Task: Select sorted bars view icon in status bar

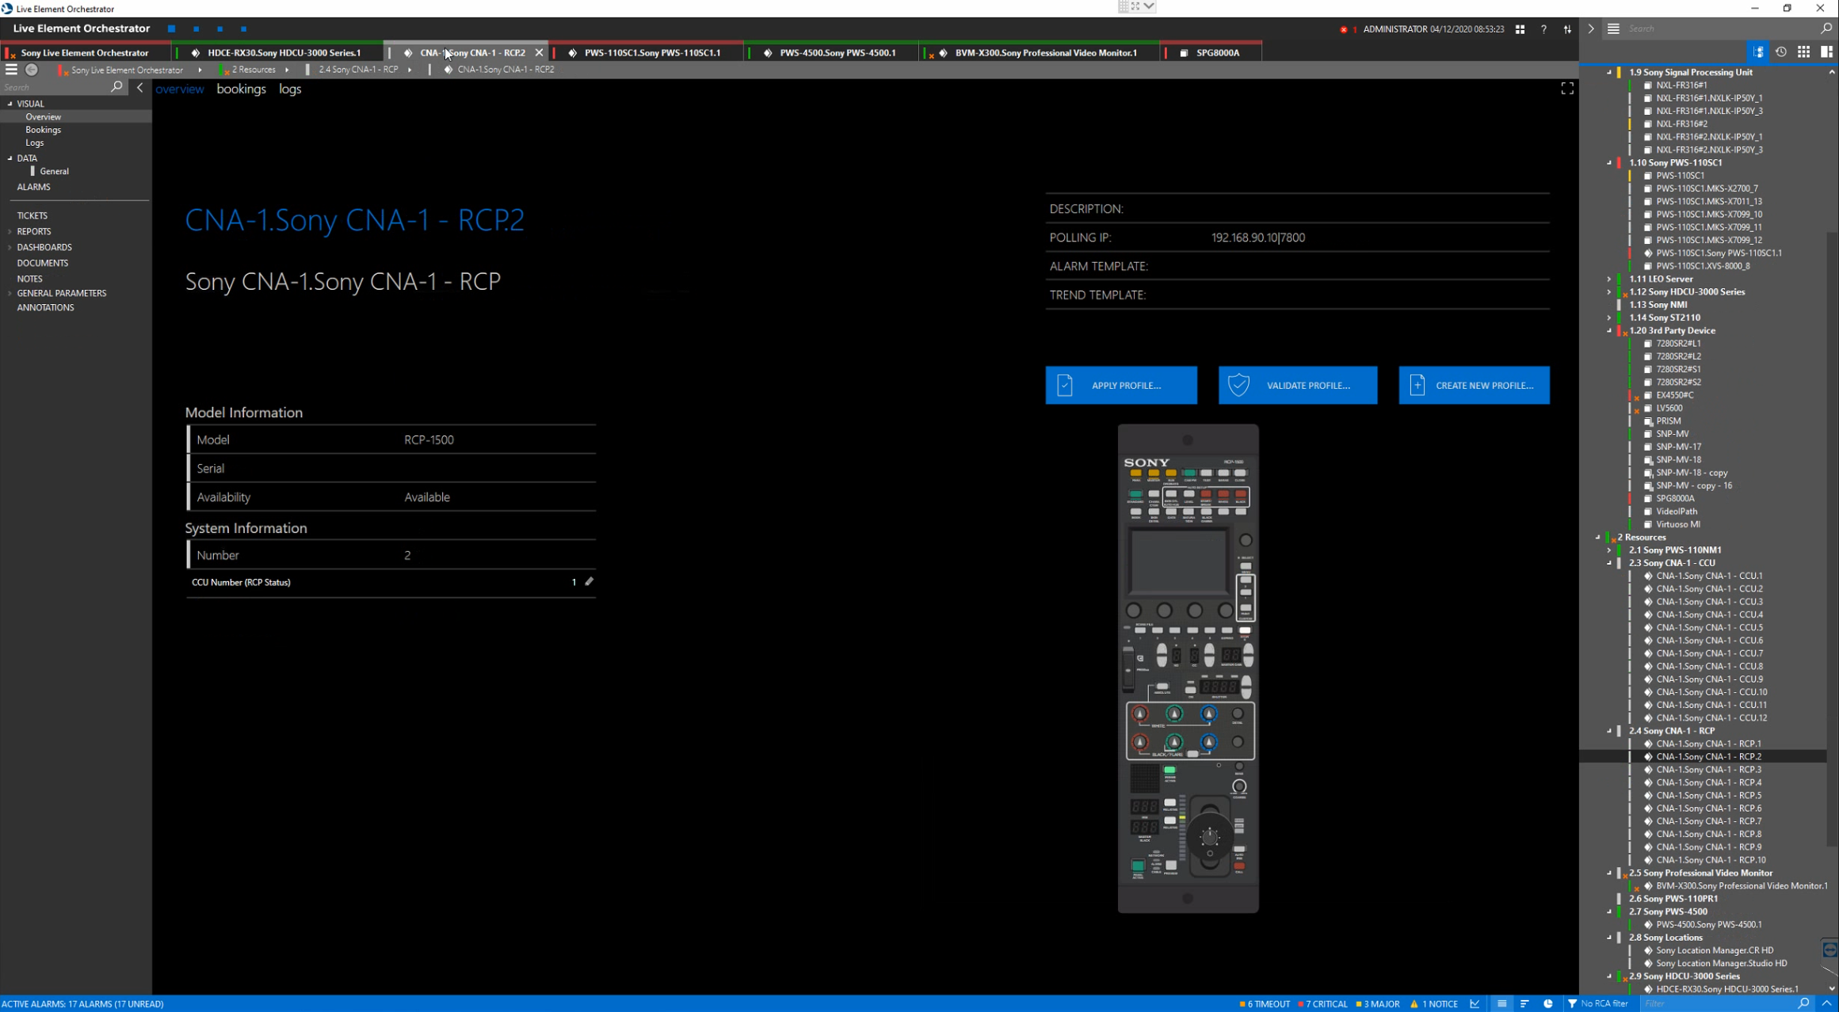Action: pyautogui.click(x=1524, y=1003)
